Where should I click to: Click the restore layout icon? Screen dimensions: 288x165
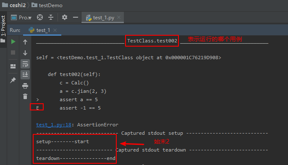pyautogui.click(x=13, y=66)
